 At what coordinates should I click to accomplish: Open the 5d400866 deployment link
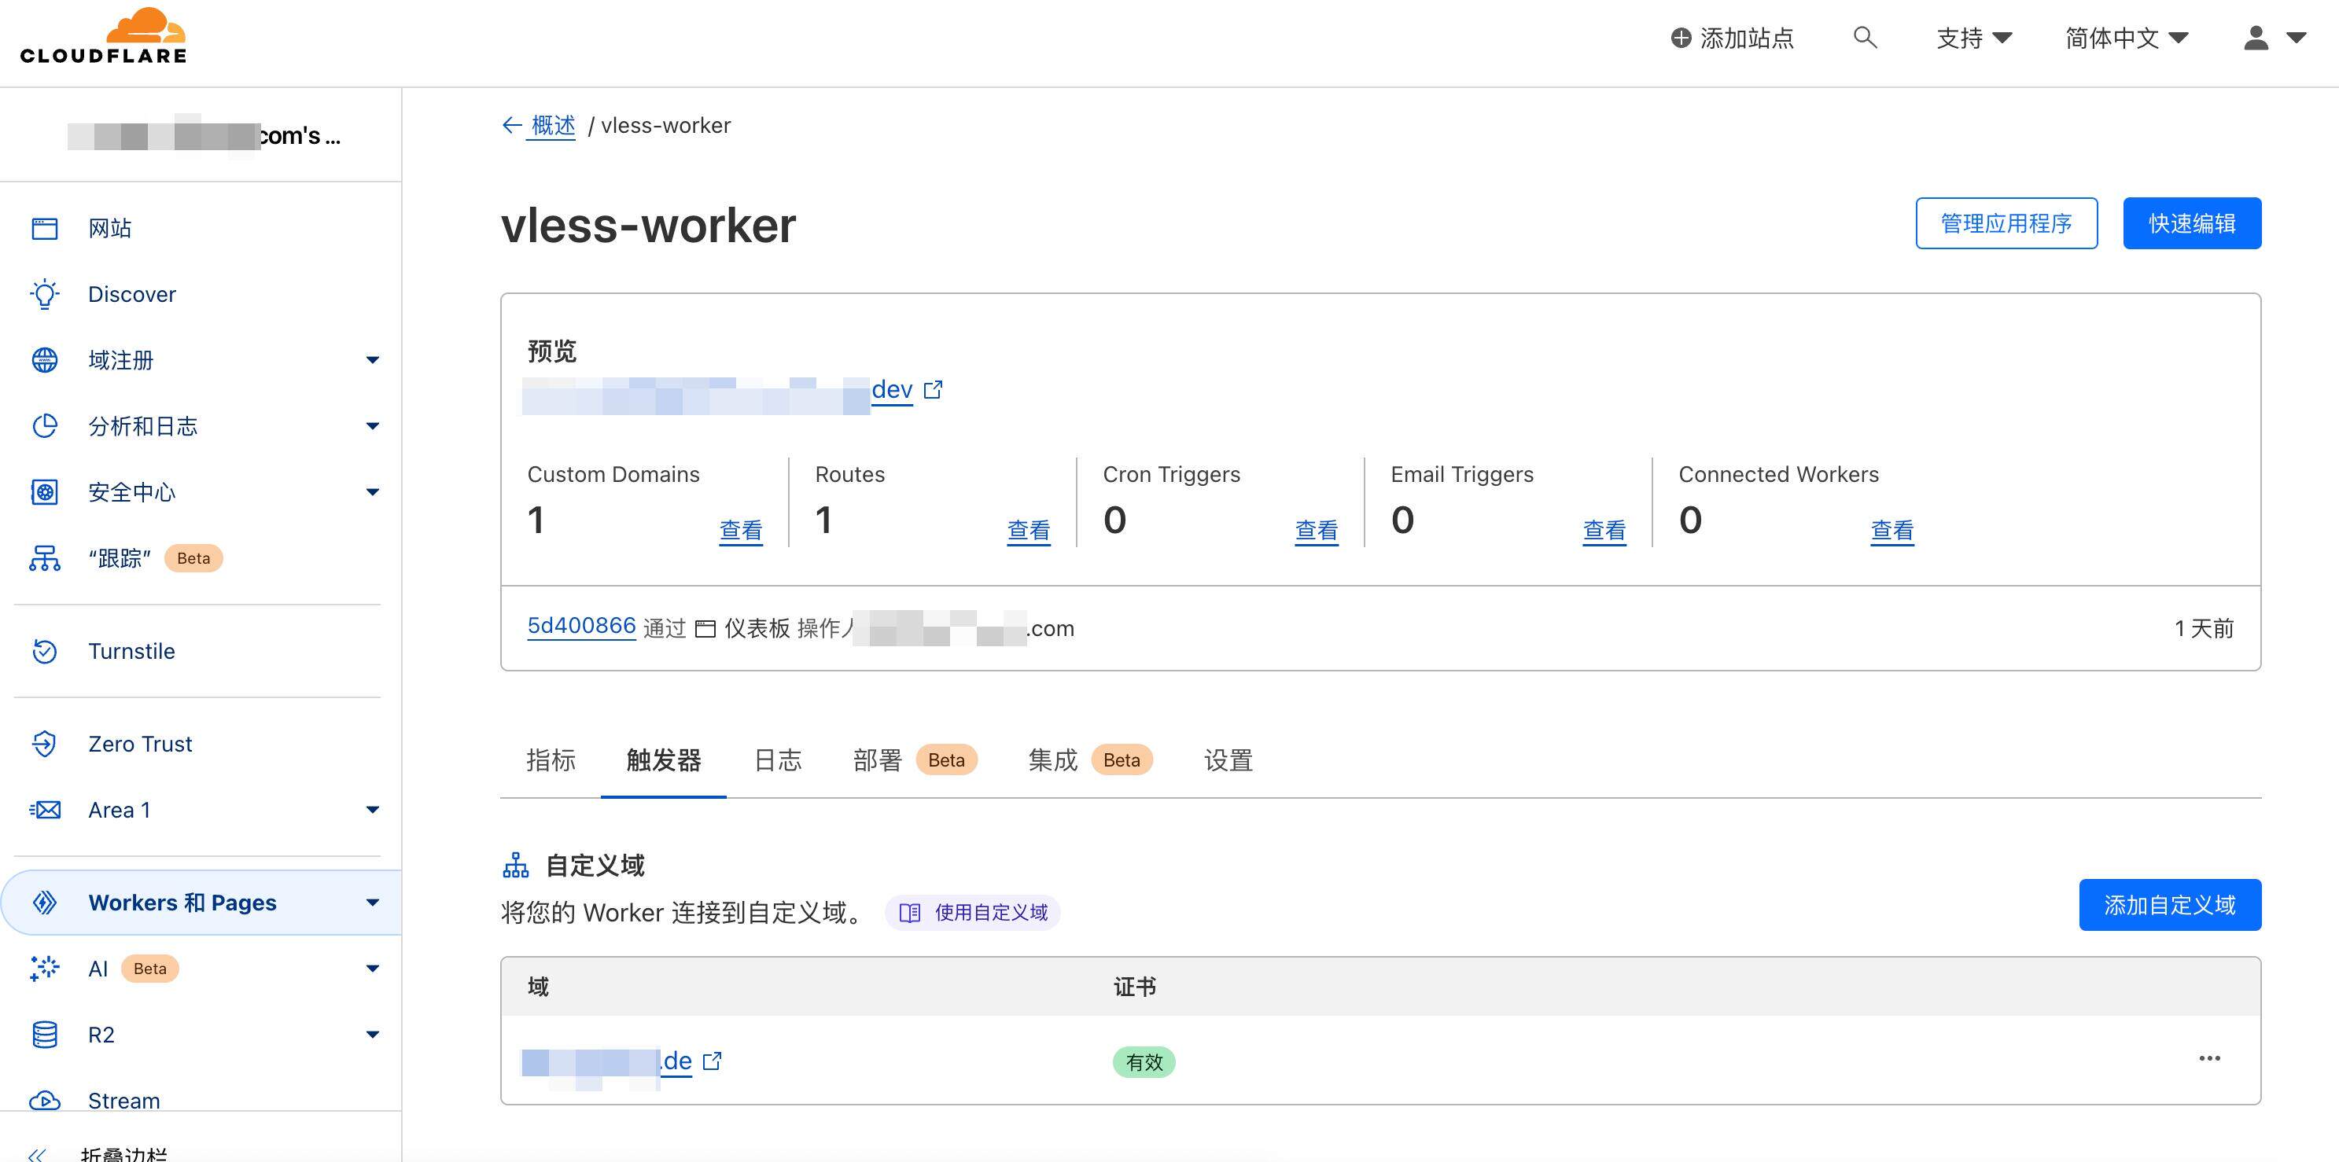581,626
